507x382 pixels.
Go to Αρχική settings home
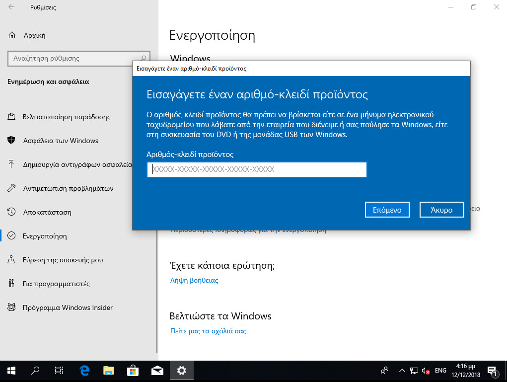[34, 36]
